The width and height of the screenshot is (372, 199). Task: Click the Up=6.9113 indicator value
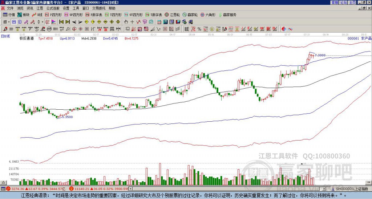[67, 38]
